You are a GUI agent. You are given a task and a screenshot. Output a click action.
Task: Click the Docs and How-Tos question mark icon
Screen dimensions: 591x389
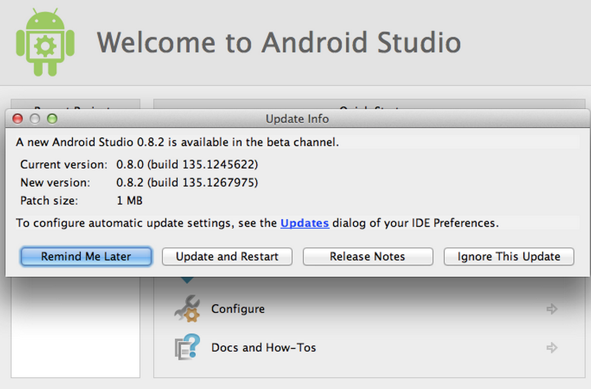187,347
